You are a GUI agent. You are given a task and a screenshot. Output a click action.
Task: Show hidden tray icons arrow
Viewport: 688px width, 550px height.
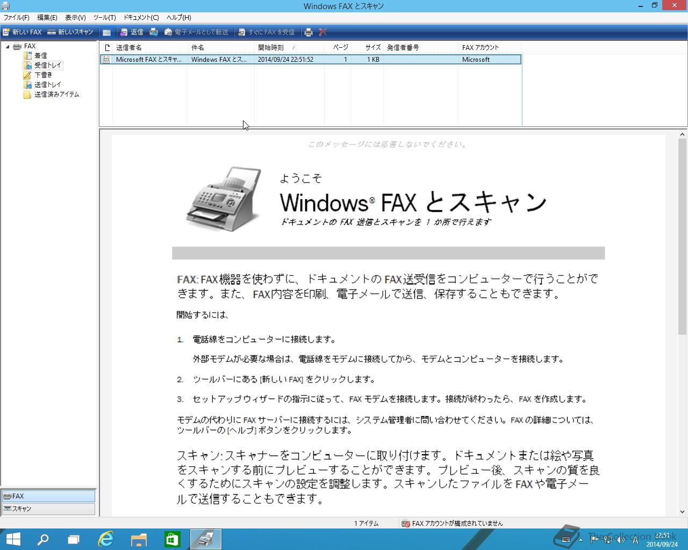coord(580,540)
